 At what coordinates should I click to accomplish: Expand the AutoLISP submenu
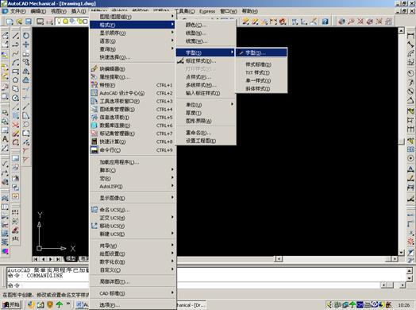tap(133, 187)
